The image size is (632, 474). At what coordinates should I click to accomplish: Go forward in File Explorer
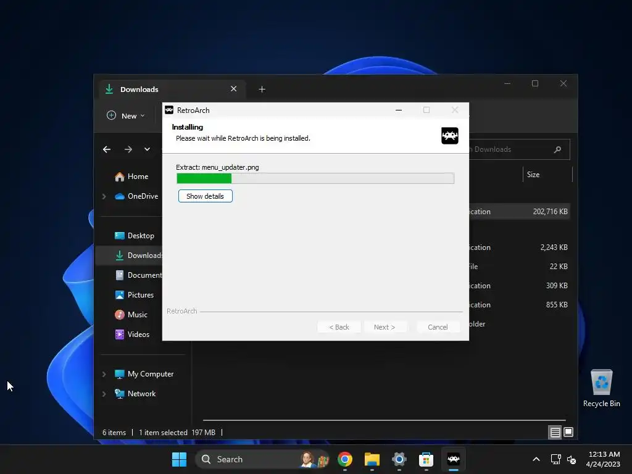click(128, 149)
